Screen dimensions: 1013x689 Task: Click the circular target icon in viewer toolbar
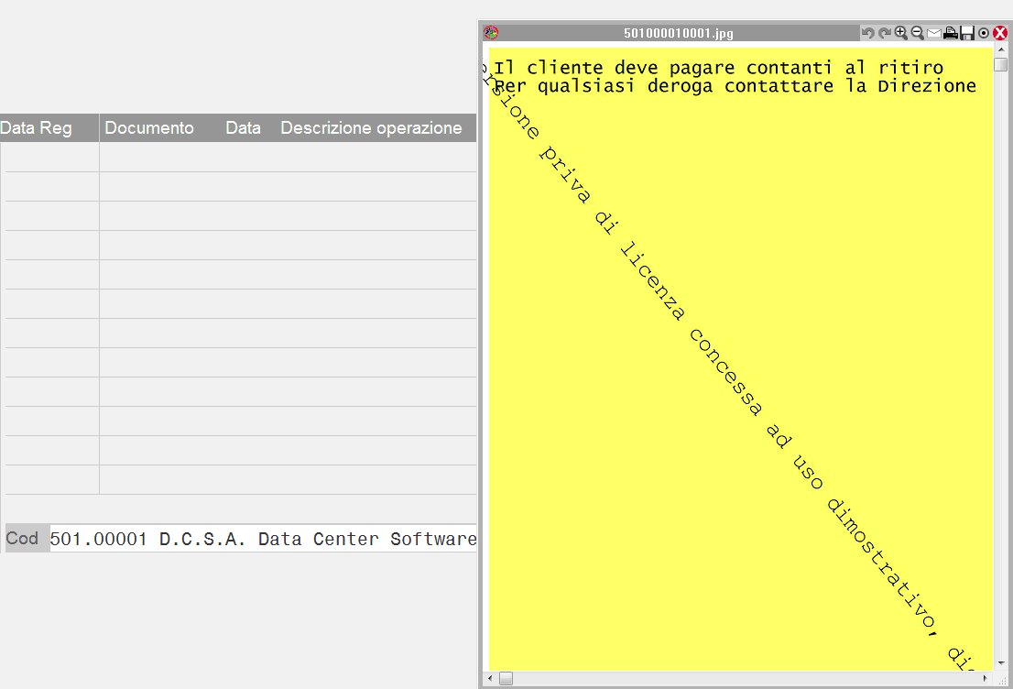tap(984, 33)
